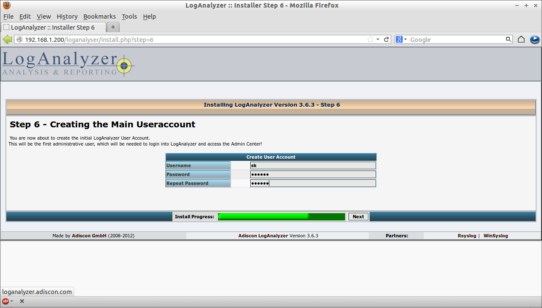Open the home page icon
542x308 pixels.
pyautogui.click(x=521, y=39)
